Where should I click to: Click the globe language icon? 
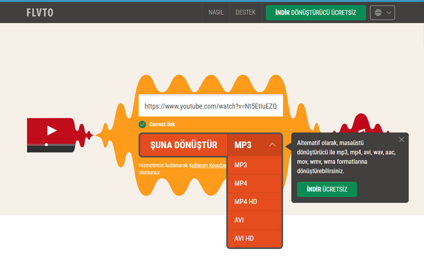click(378, 13)
